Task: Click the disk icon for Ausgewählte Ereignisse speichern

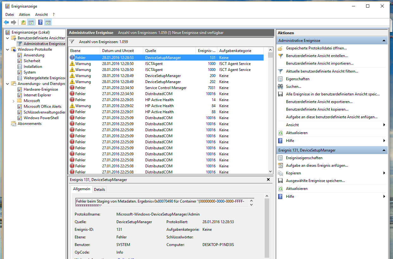Action: click(x=280, y=181)
